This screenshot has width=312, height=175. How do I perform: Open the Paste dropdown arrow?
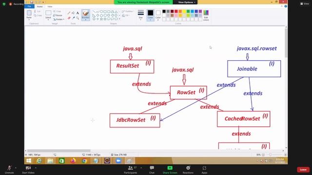[29, 20]
